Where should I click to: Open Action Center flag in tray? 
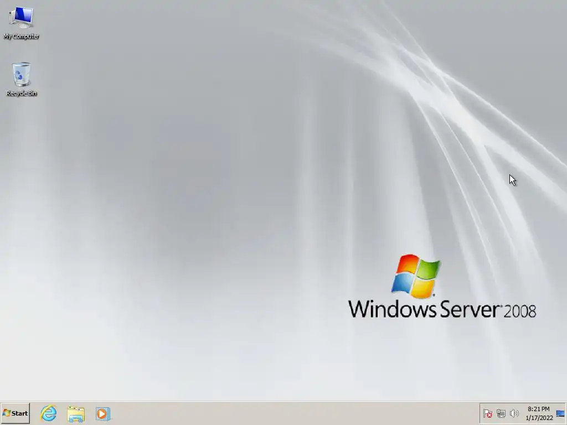pyautogui.click(x=487, y=413)
